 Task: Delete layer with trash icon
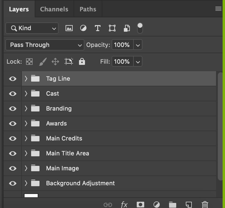(x=205, y=204)
